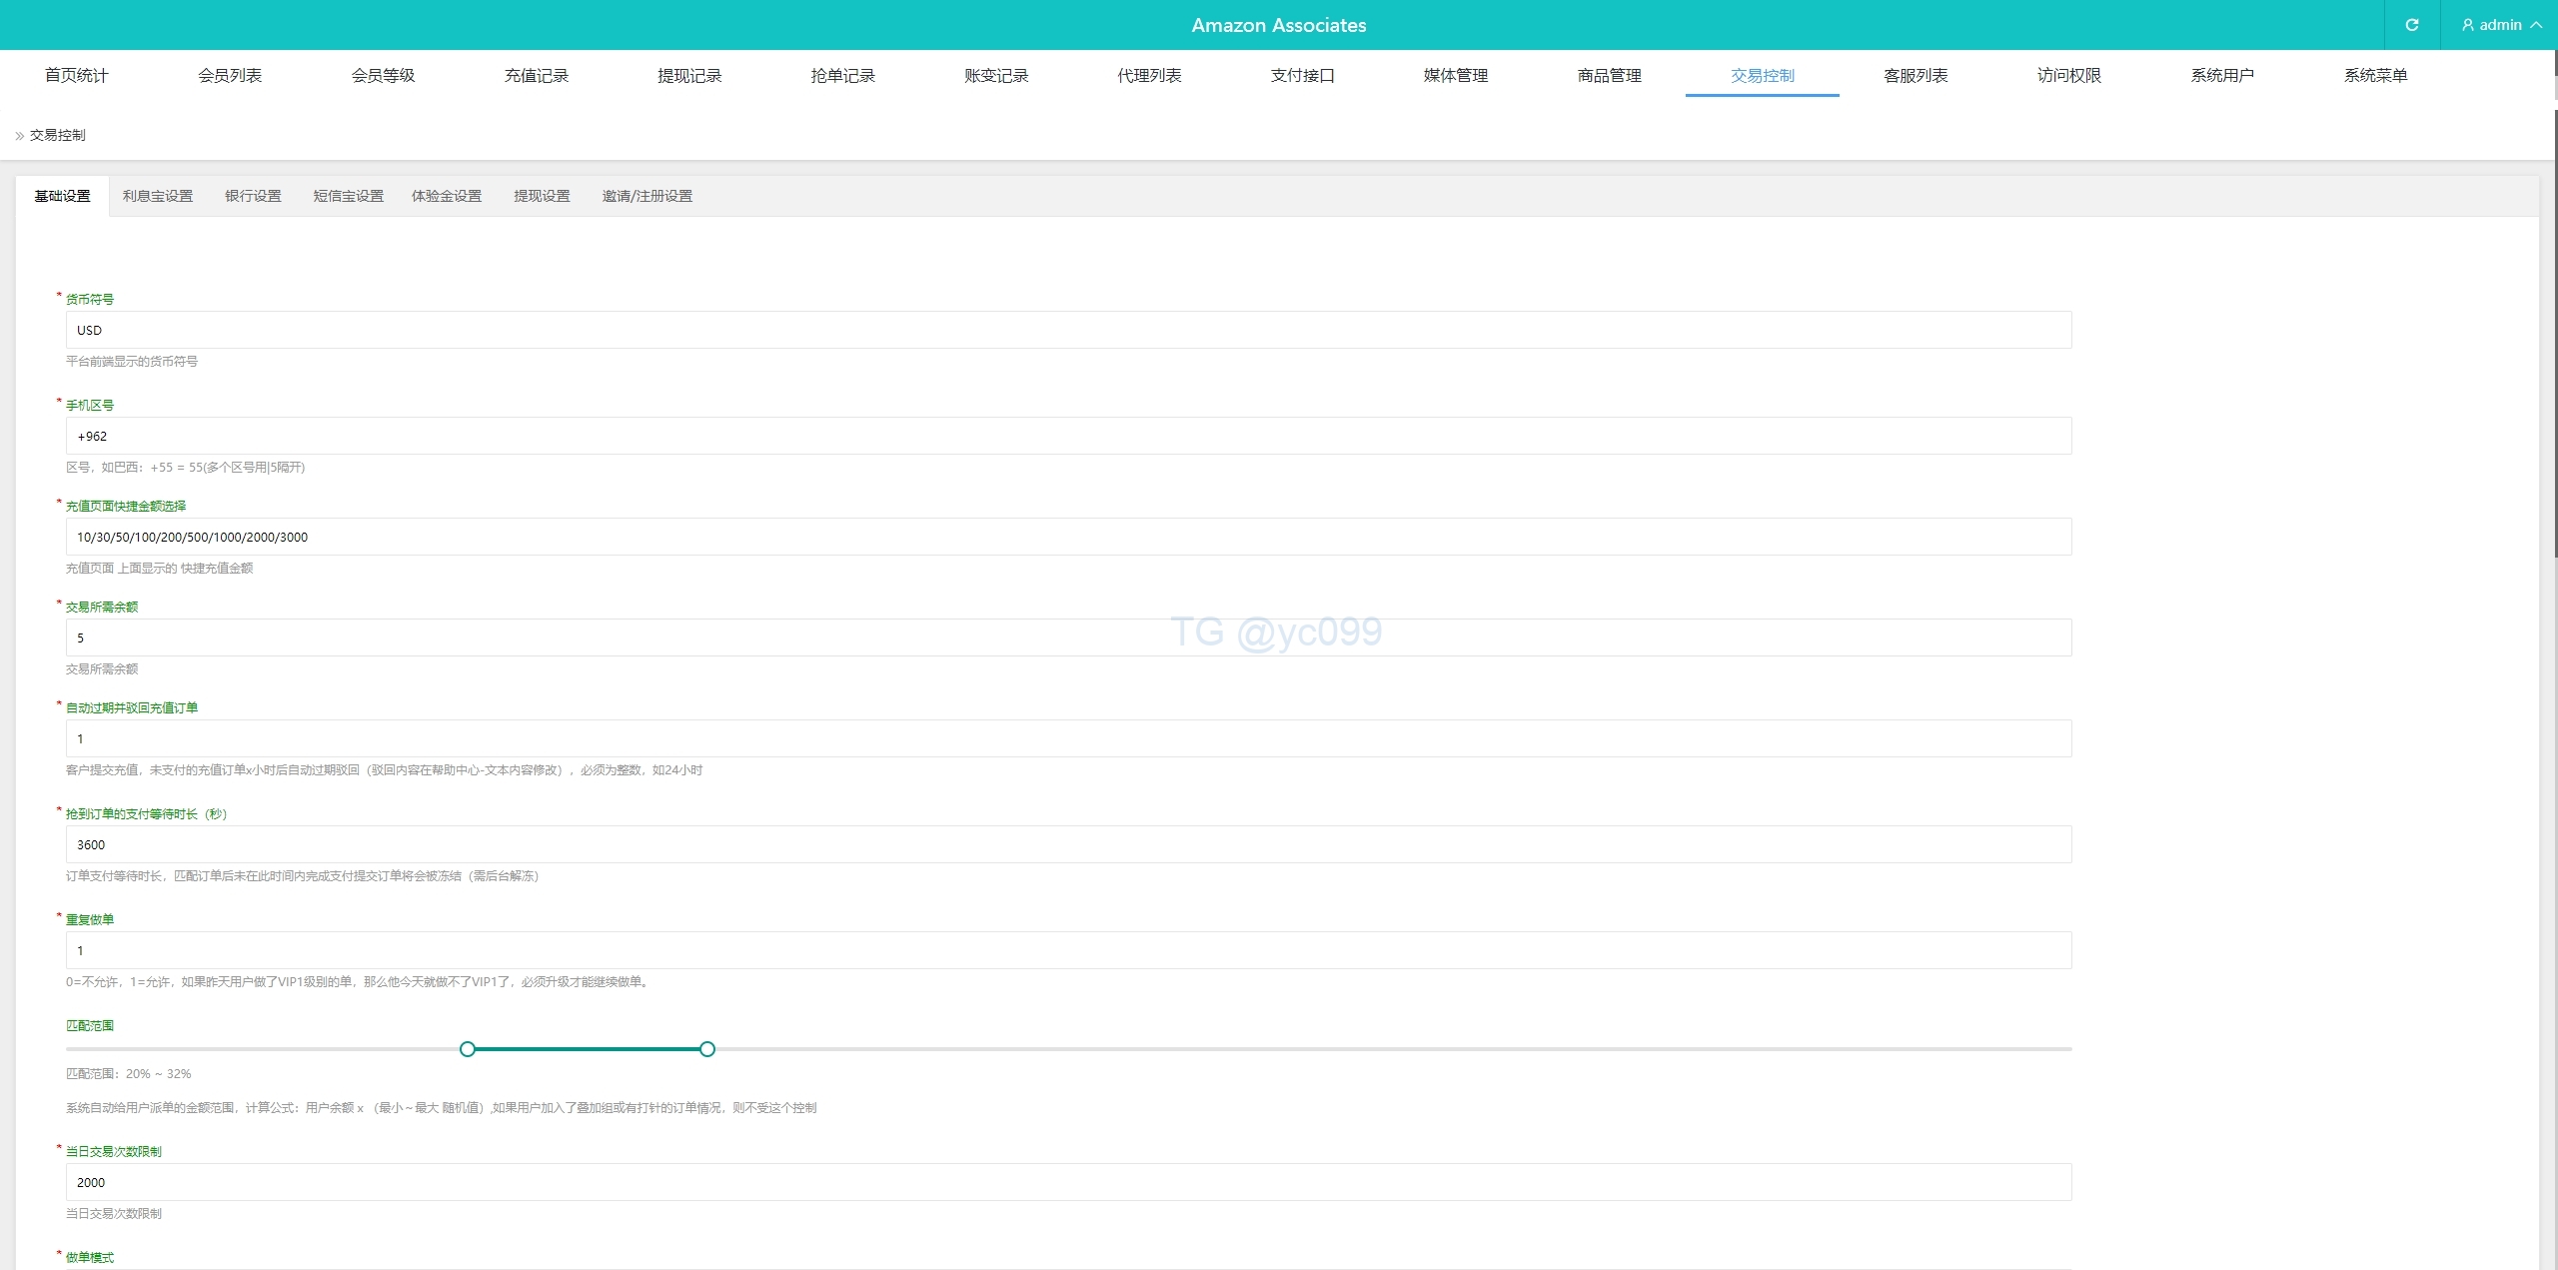Click the left 20% slider handle
The height and width of the screenshot is (1270, 2558).
[468, 1049]
